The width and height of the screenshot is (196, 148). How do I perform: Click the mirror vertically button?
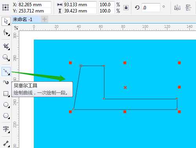tap(188, 8)
